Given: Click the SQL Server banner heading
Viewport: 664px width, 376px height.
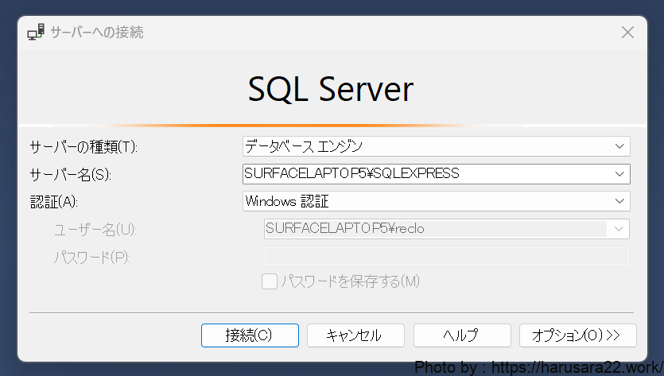Looking at the screenshot, I should (x=331, y=89).
